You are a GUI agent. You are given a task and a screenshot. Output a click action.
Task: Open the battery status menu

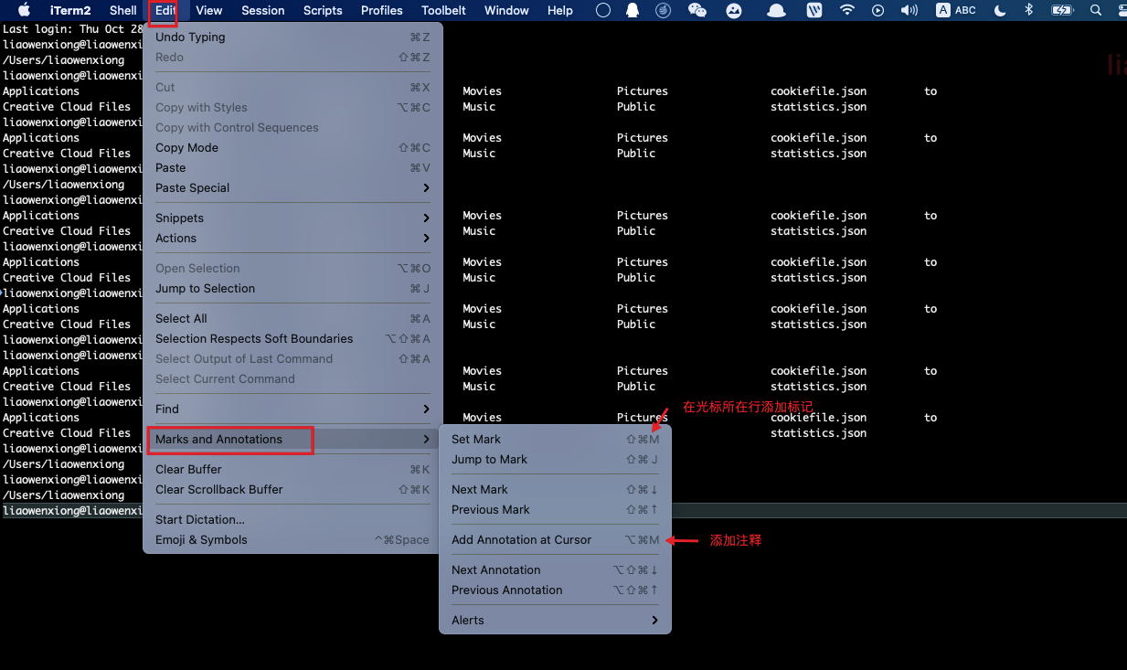click(1062, 10)
